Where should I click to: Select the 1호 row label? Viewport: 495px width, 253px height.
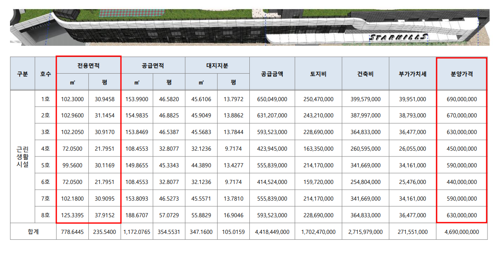(45, 99)
